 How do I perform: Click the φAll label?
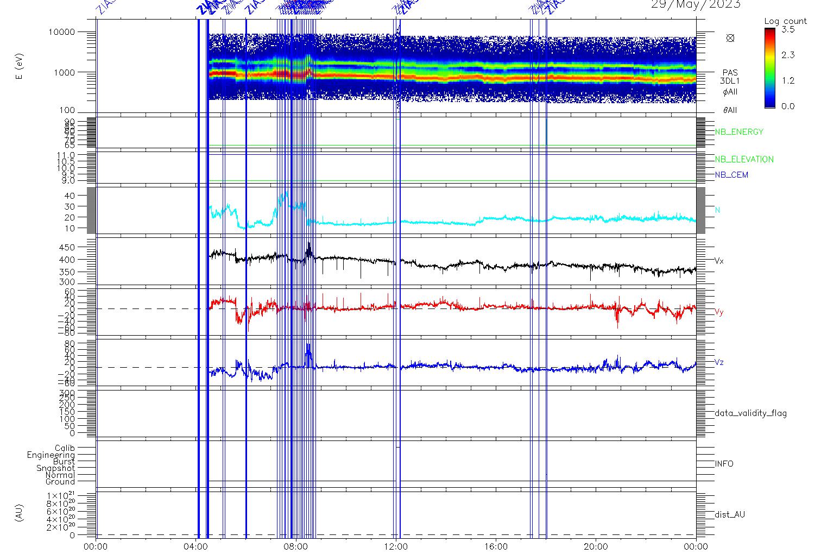(x=730, y=92)
